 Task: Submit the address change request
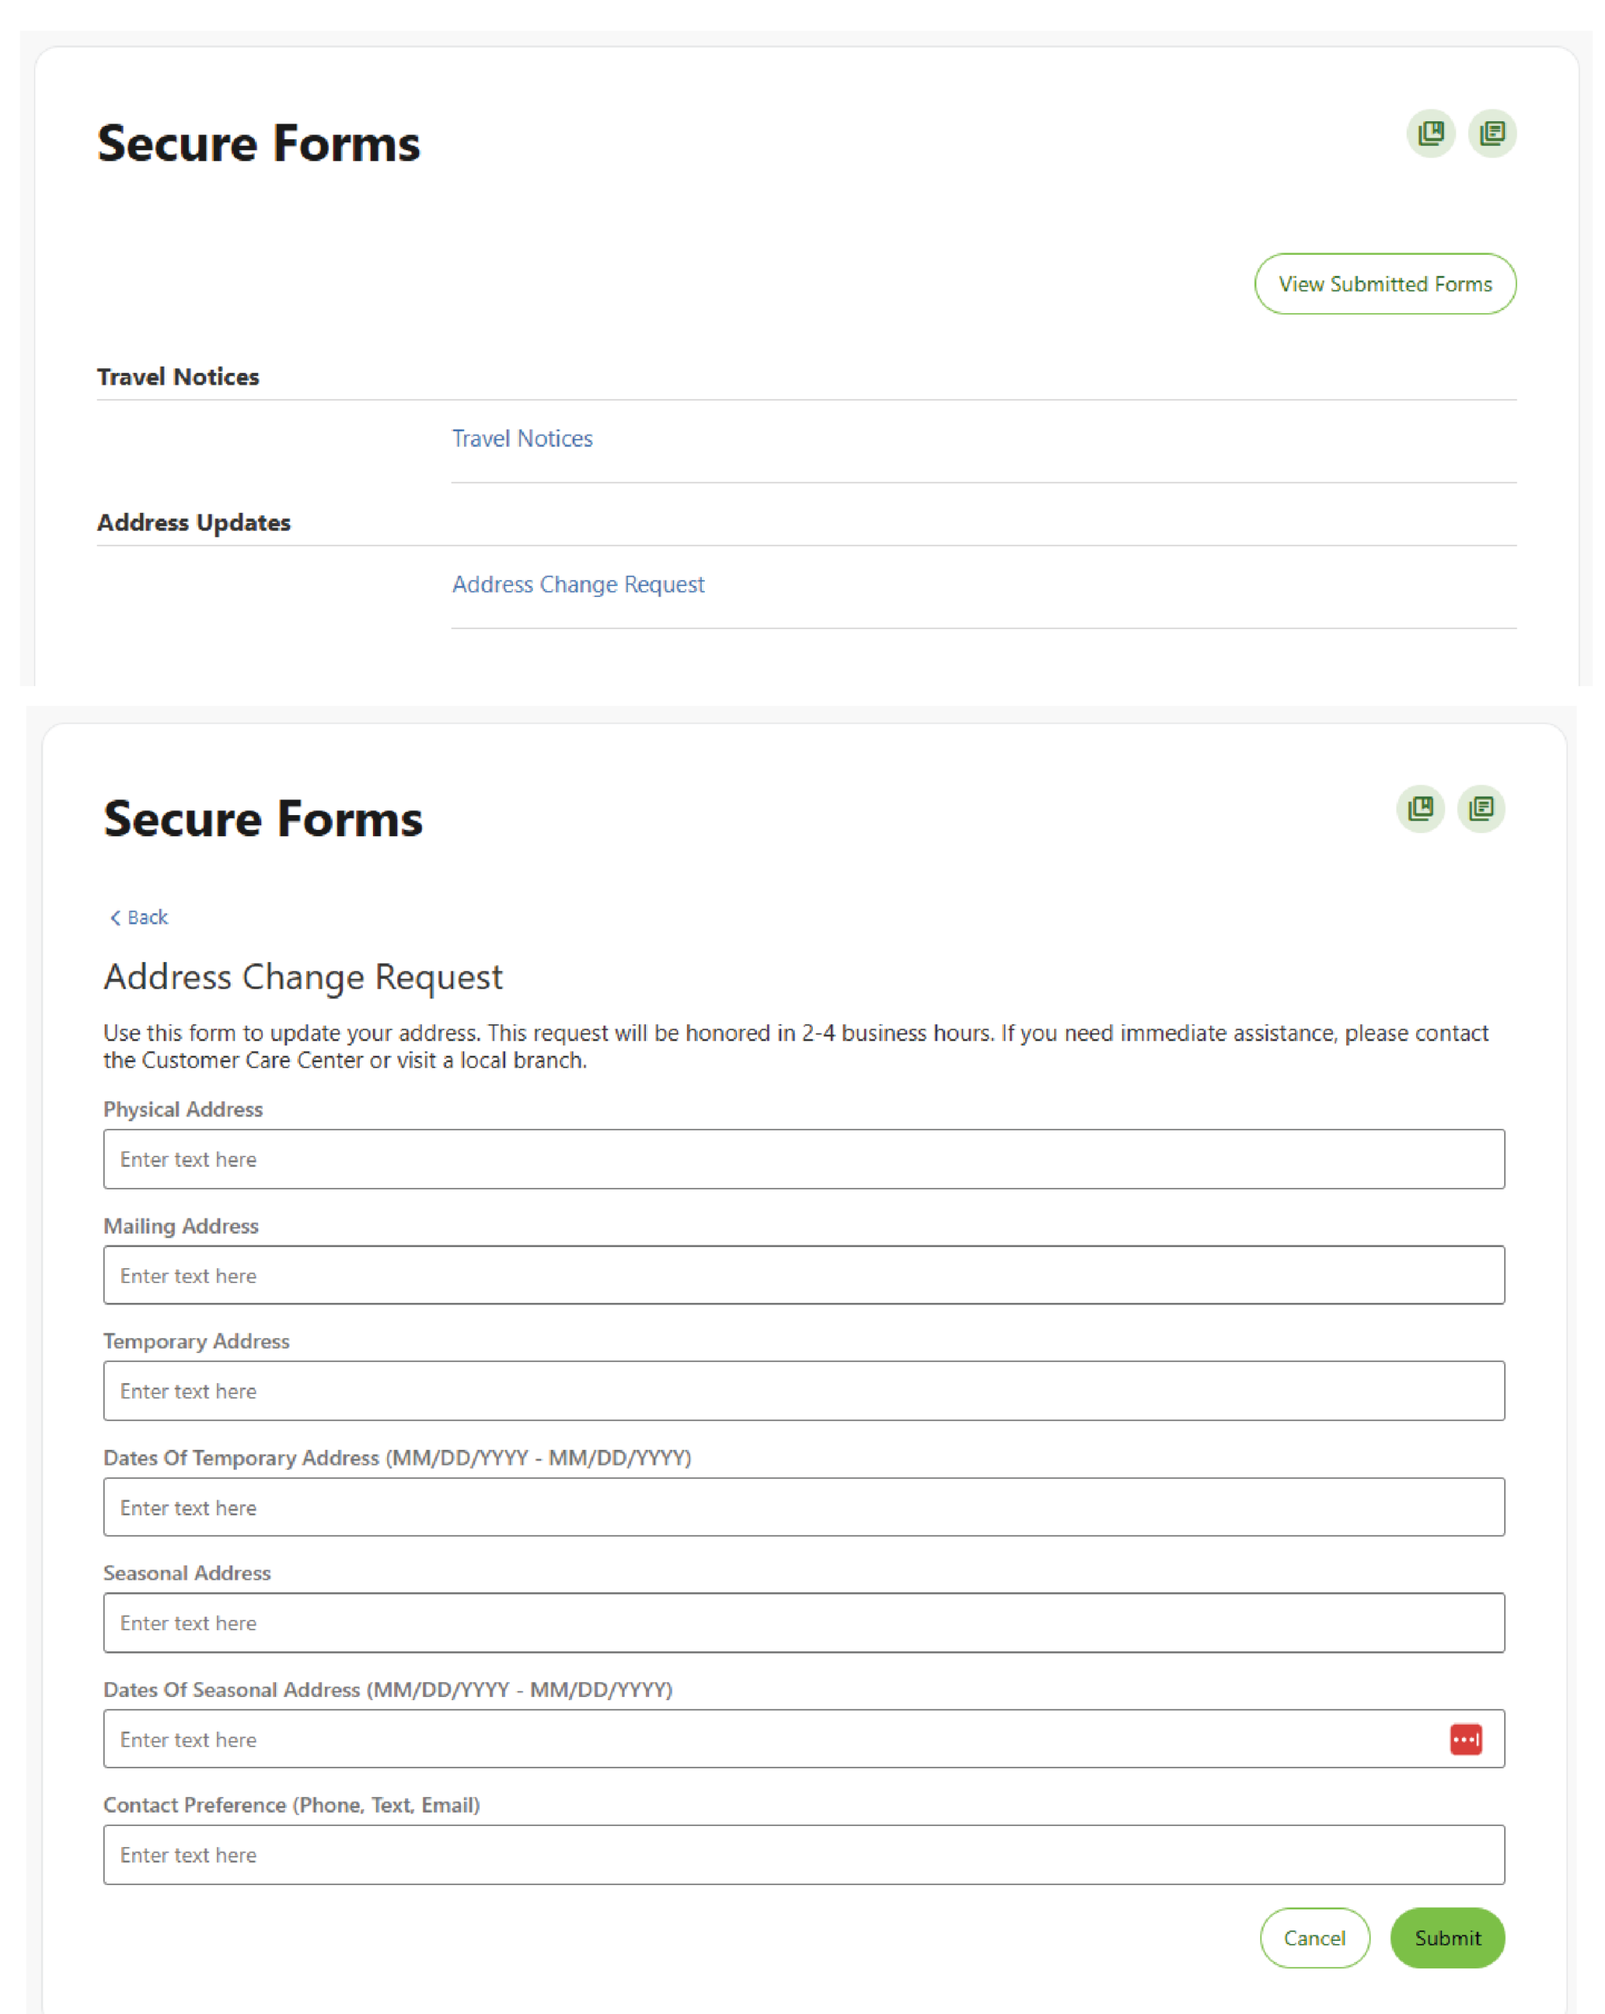pos(1447,1938)
